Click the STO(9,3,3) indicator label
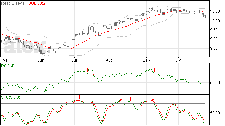This screenshot has width=225, height=126. (11, 97)
